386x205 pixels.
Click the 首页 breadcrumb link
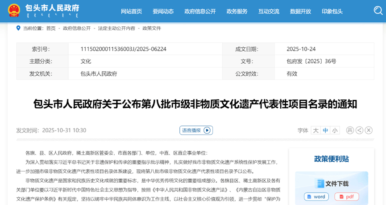[51, 28]
